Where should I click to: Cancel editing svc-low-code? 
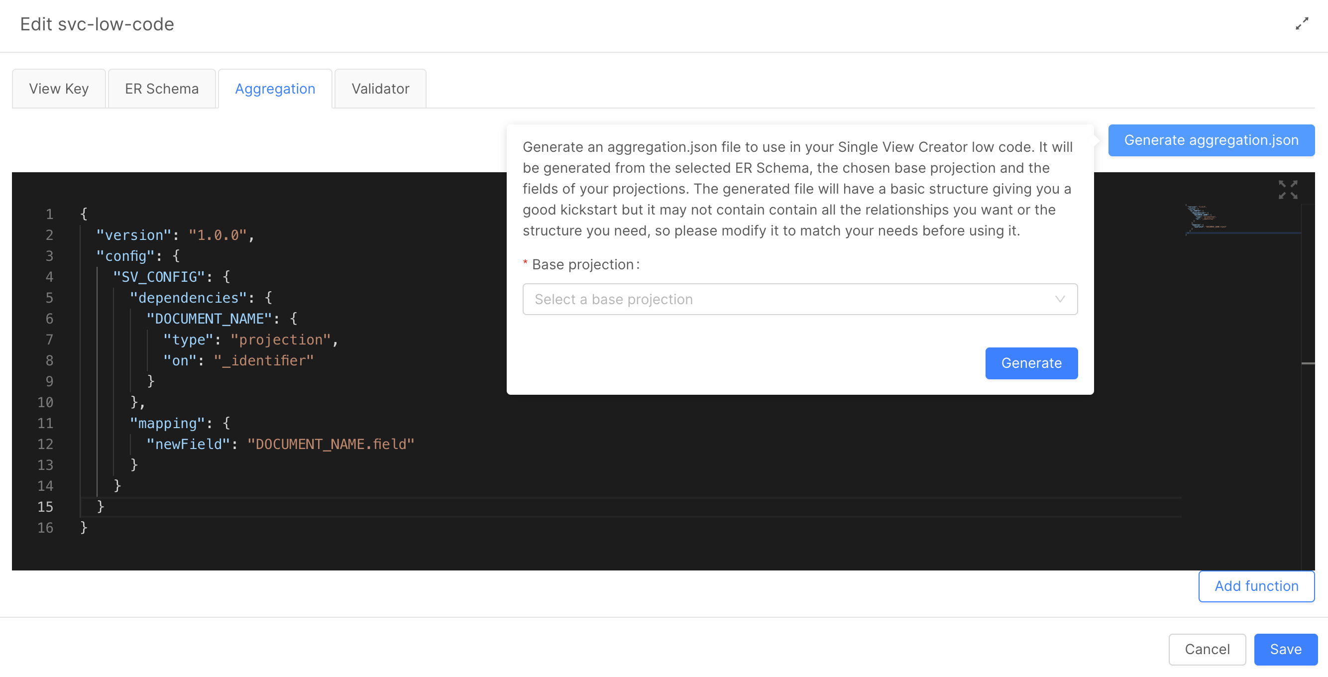coord(1207,649)
